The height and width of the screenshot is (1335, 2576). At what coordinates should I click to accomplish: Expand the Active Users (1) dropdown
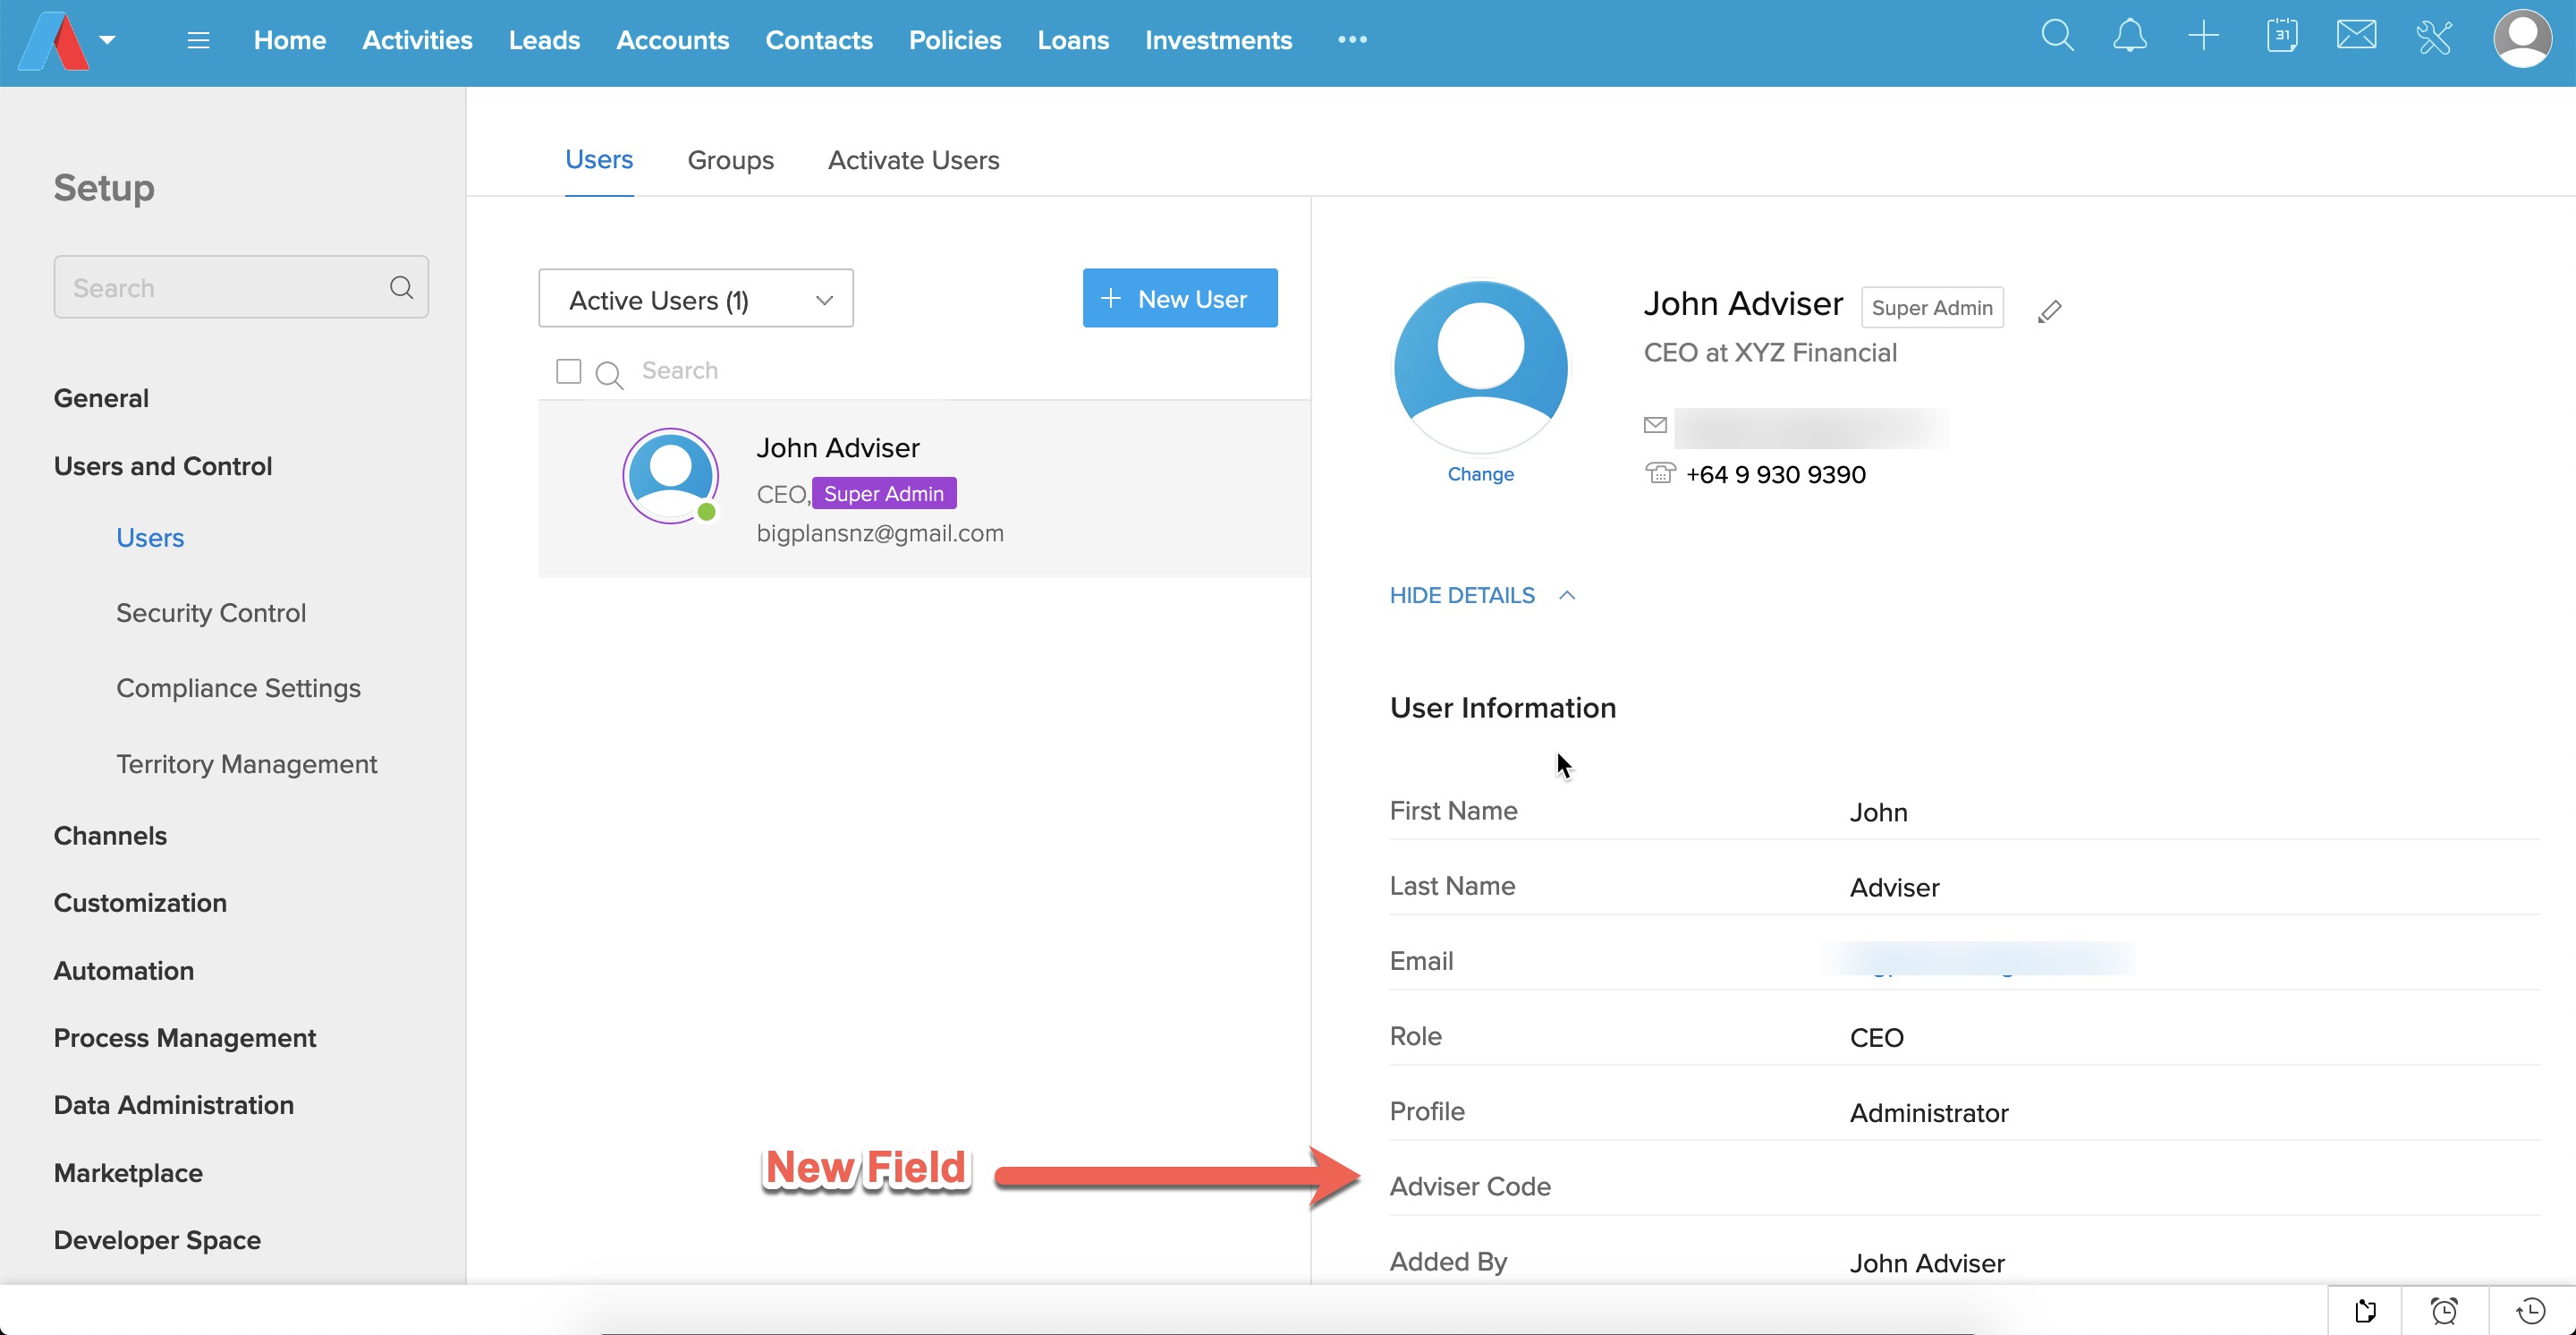pyautogui.click(x=696, y=299)
